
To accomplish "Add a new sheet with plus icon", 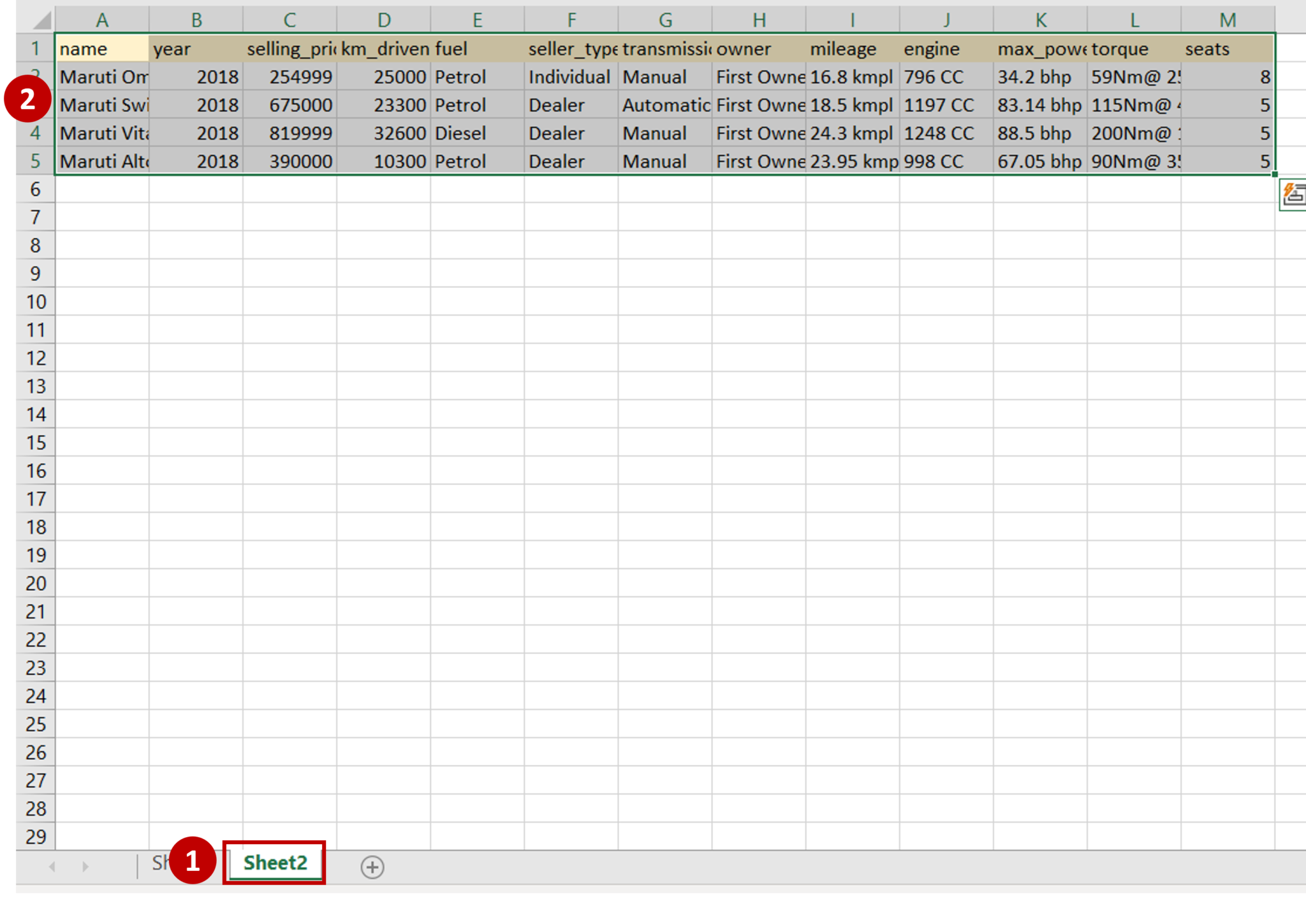I will (x=372, y=866).
